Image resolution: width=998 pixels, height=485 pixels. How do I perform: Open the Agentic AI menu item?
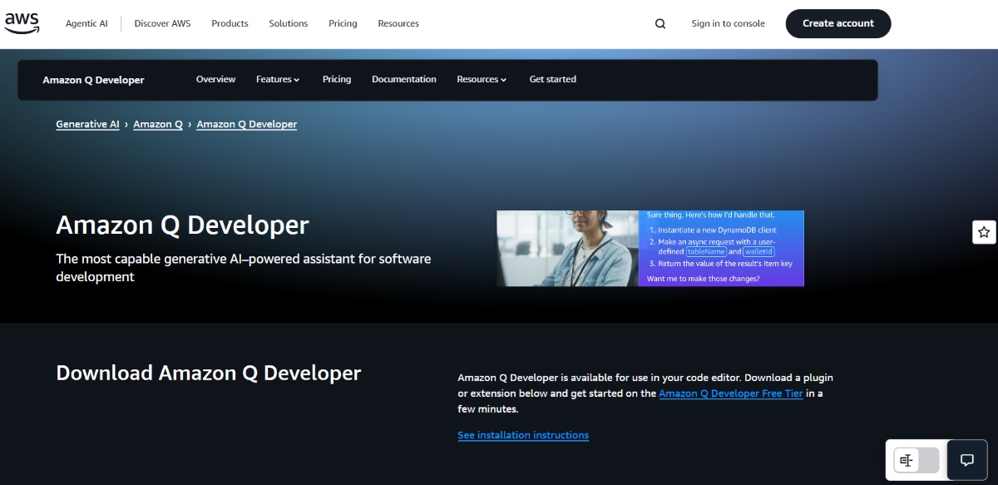click(x=86, y=23)
